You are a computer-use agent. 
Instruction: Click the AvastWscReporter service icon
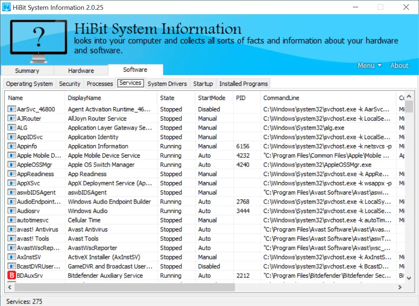[x=12, y=248]
